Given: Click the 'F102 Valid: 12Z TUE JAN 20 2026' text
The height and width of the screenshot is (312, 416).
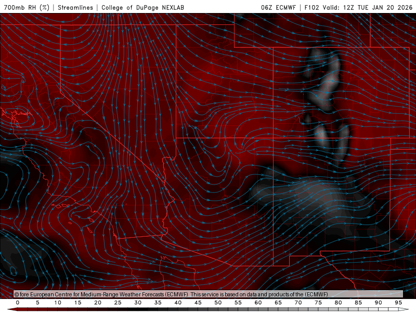Looking at the screenshot, I should pyautogui.click(x=358, y=7).
